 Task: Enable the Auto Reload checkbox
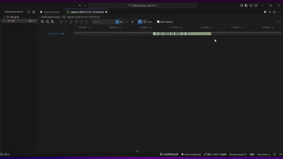[x=158, y=22]
